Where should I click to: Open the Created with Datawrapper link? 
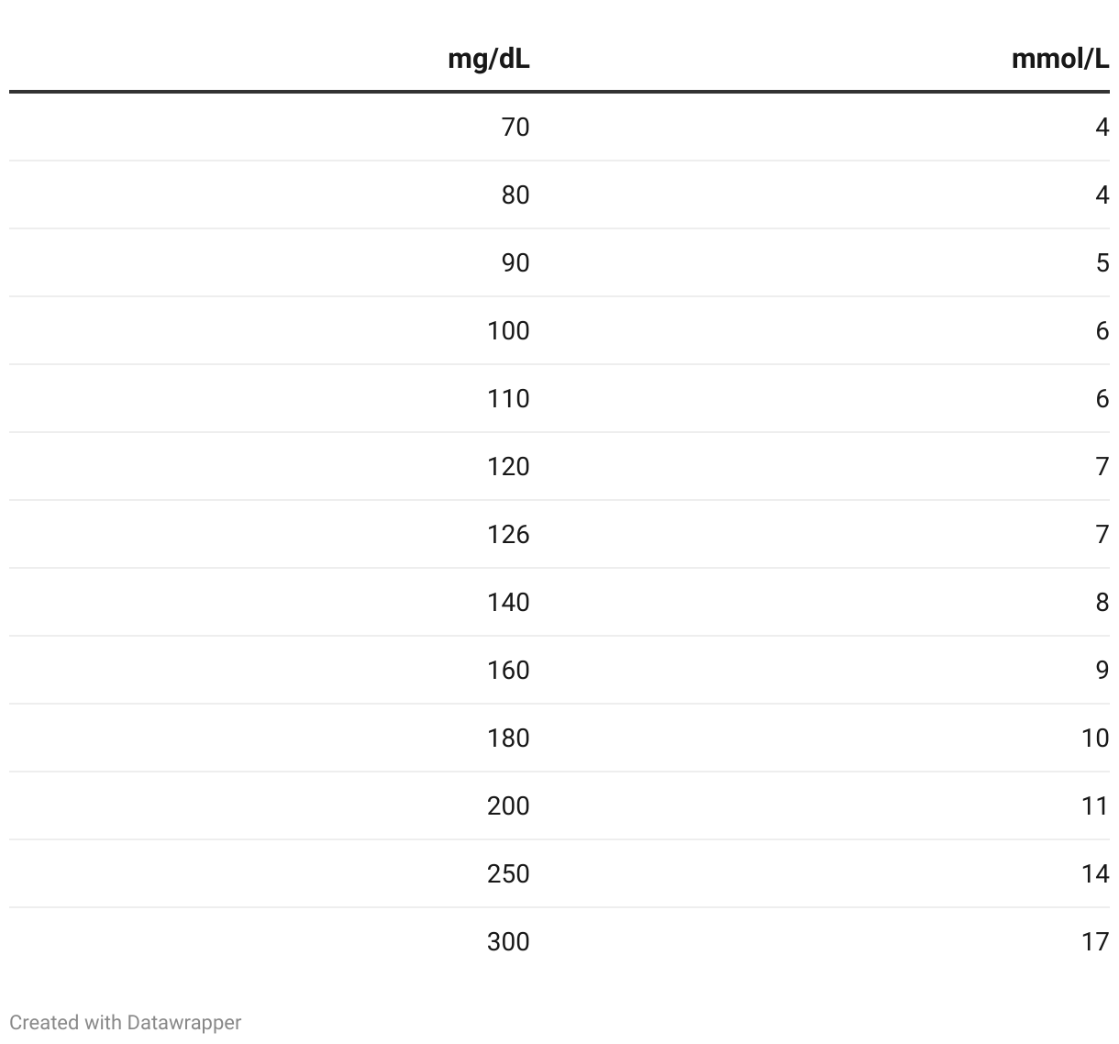tap(126, 1022)
